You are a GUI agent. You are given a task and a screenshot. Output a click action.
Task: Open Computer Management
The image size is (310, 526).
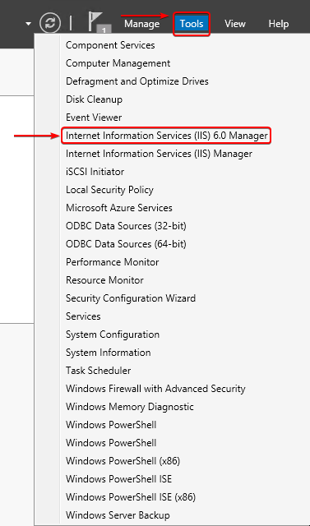tap(118, 63)
